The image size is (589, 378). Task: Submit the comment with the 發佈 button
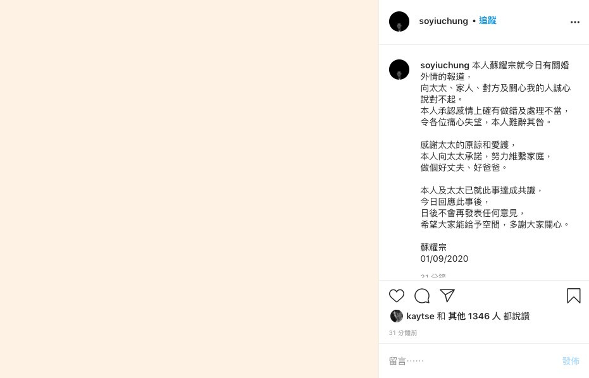click(571, 361)
